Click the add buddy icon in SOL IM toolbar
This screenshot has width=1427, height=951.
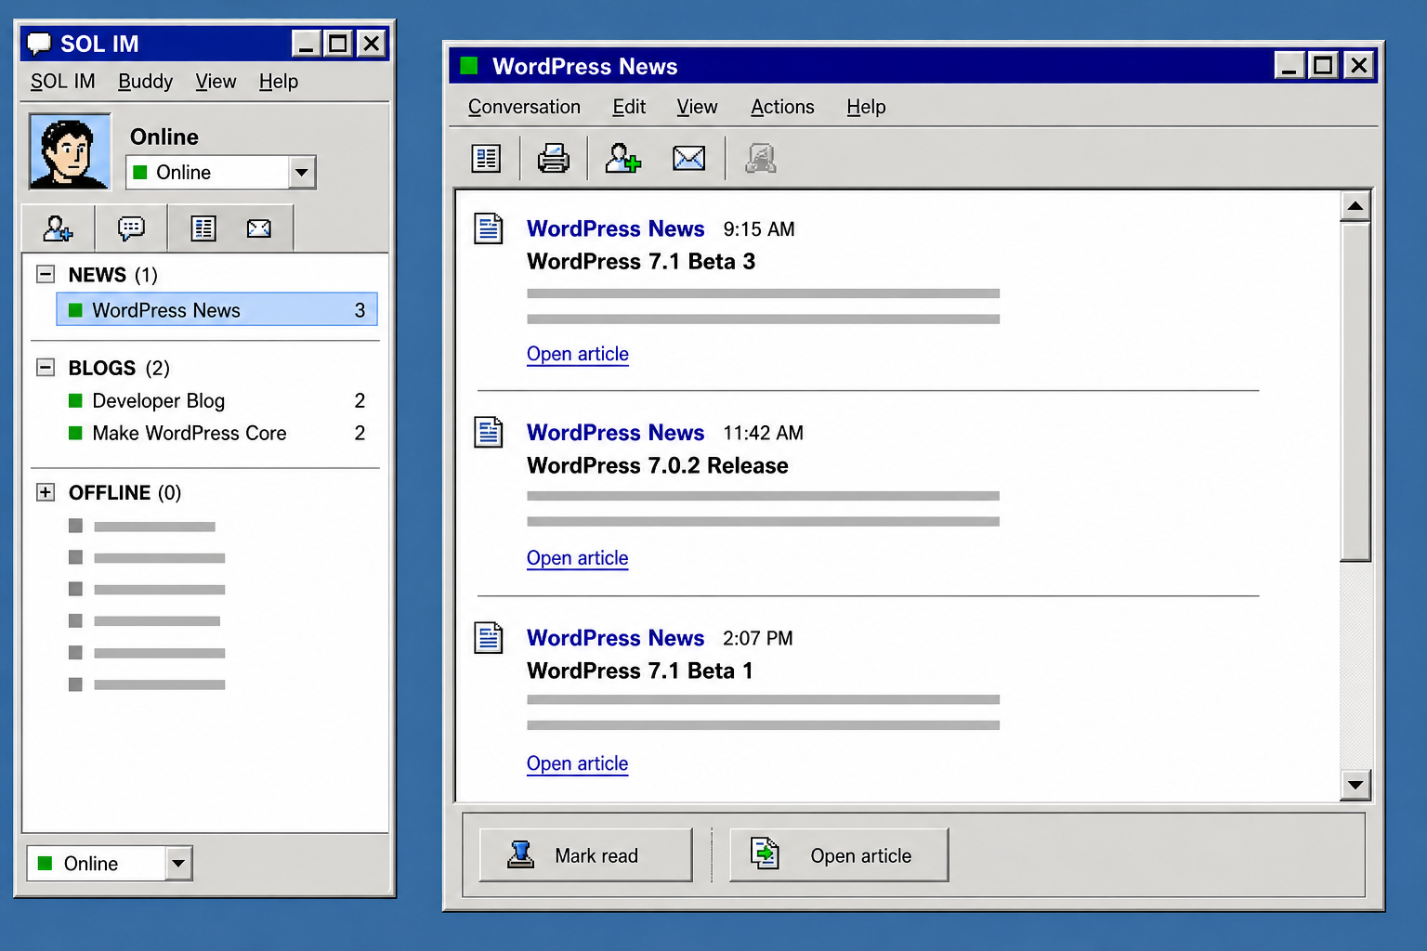tap(58, 228)
